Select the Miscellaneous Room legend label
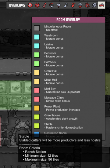Viewport: 110px width, 168px height. tap(58, 27)
